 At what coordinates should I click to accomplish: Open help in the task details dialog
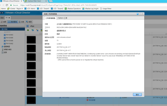137,14
